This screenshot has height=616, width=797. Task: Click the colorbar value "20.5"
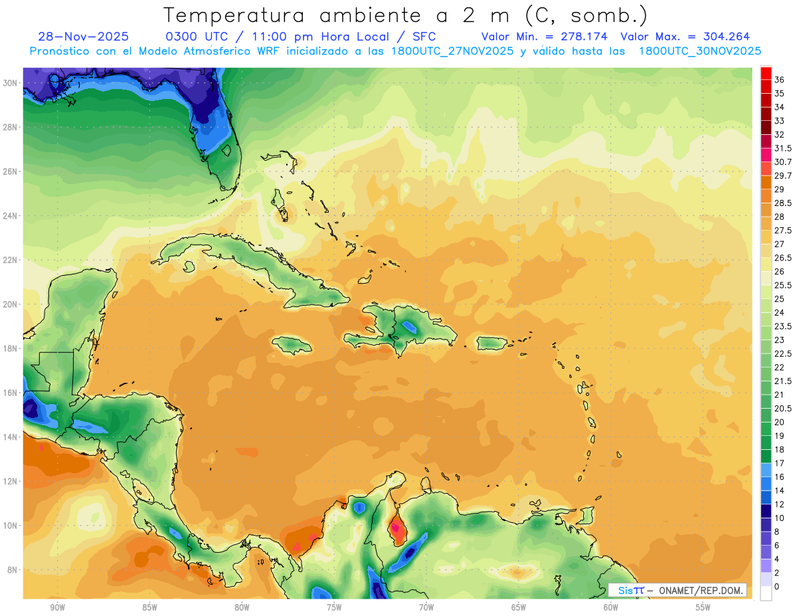(783, 408)
